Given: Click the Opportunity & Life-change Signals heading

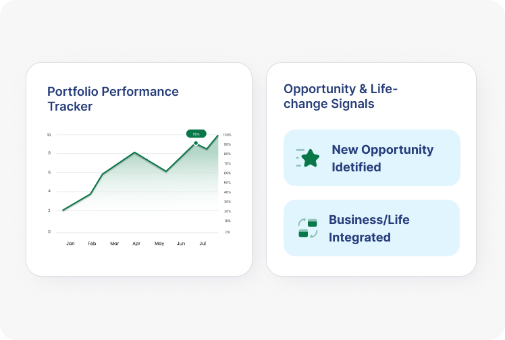Looking at the screenshot, I should 340,96.
